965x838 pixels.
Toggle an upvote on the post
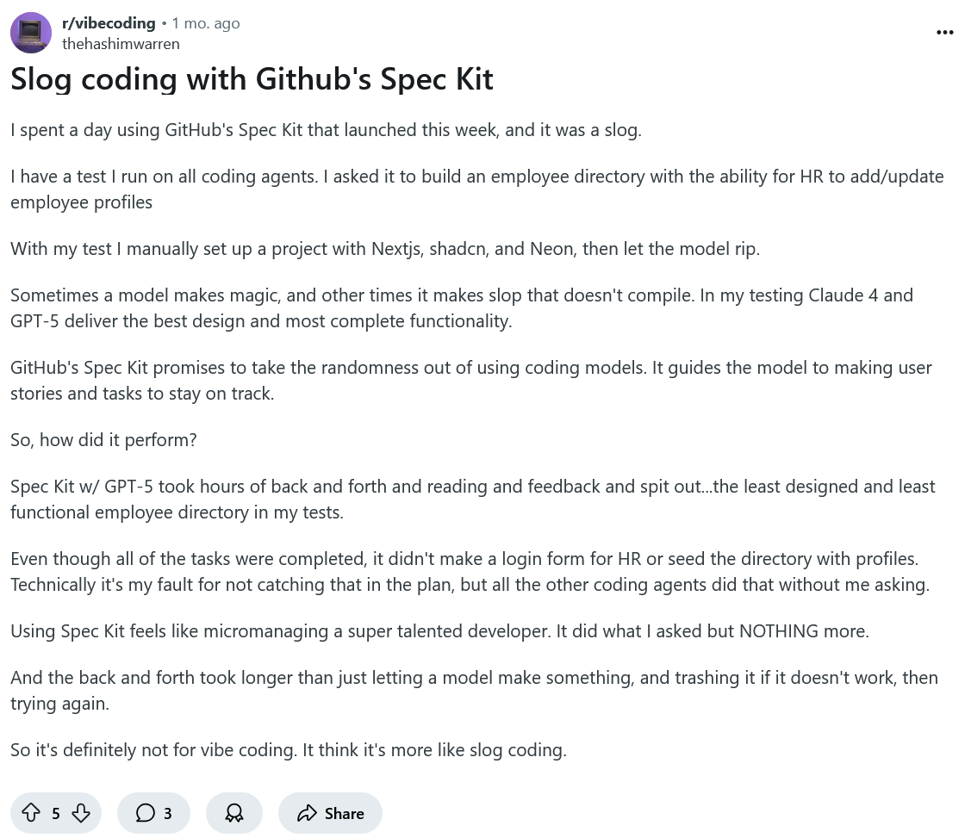pos(32,812)
